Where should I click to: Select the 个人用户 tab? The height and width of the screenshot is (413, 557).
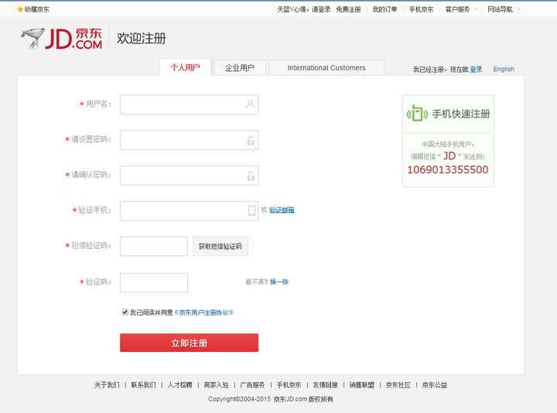(x=185, y=67)
